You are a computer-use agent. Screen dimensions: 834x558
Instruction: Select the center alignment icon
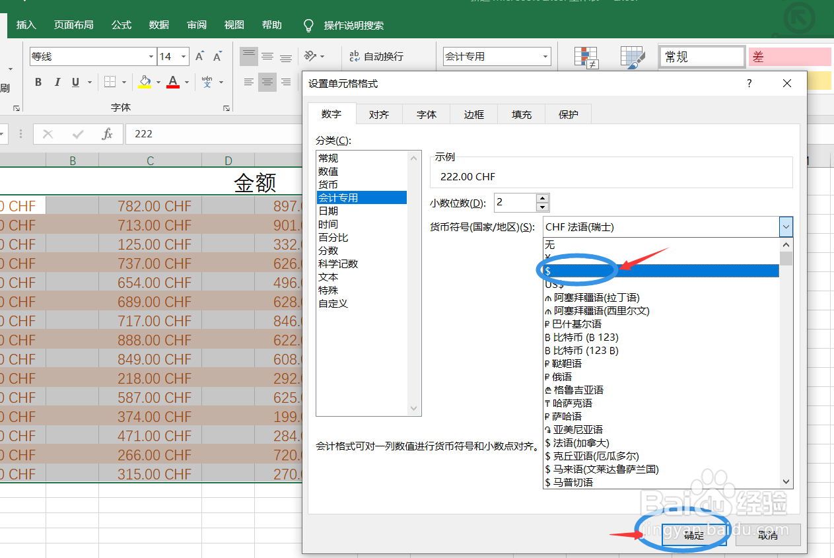tap(267, 82)
